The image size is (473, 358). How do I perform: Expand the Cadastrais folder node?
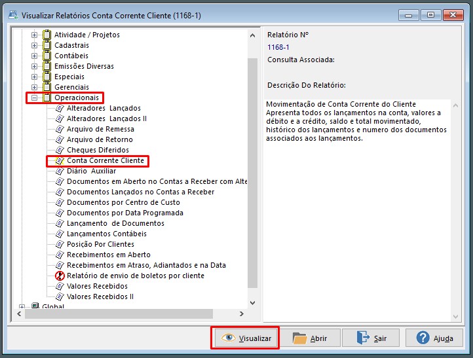point(34,46)
